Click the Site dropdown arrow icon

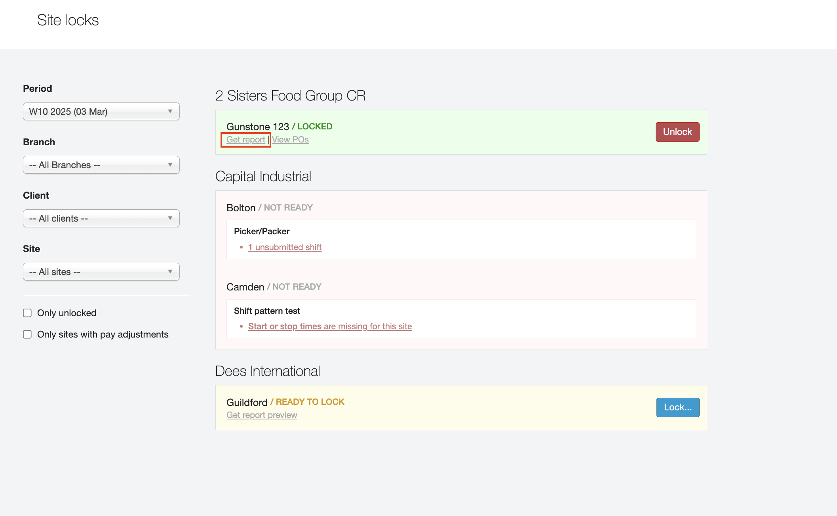[x=170, y=271]
